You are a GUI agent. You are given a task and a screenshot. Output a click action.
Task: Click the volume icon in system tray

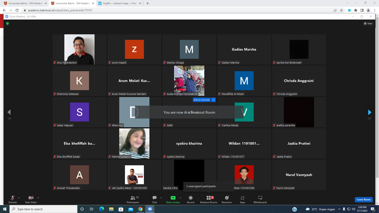tap(354, 209)
